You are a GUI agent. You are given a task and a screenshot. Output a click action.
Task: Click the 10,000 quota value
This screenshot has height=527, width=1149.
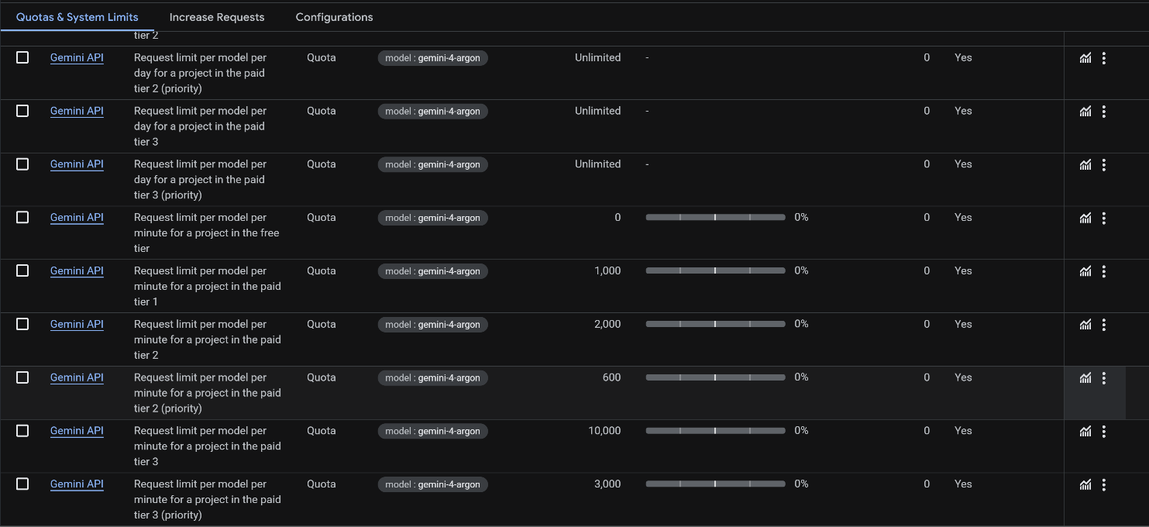pyautogui.click(x=604, y=431)
